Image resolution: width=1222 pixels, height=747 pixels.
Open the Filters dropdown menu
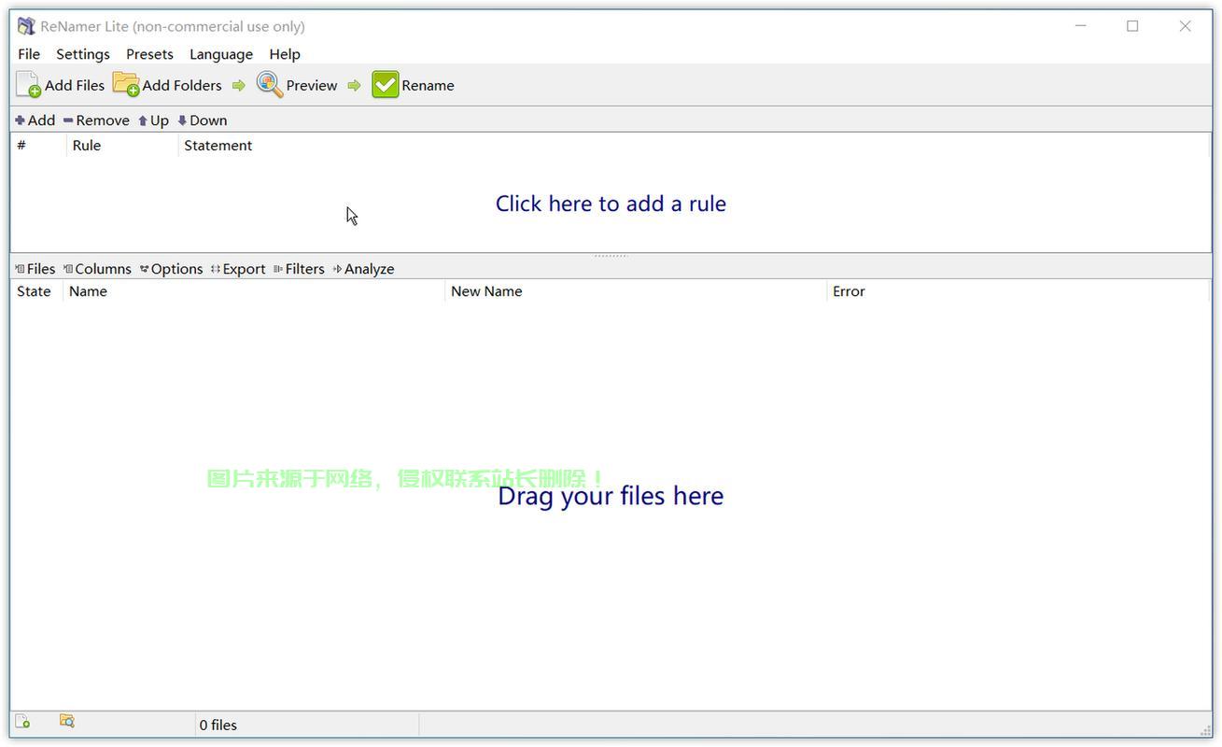pos(299,269)
